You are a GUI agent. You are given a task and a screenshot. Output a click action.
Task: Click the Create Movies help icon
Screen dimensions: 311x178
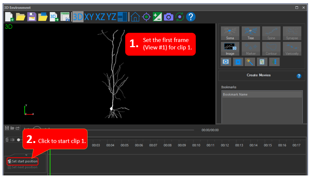click(x=299, y=76)
